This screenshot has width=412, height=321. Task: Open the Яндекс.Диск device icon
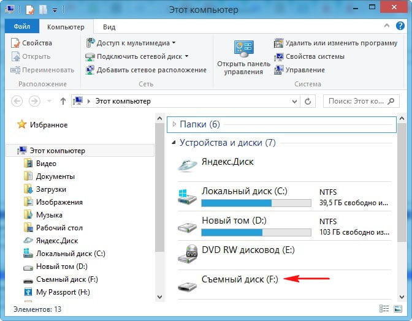[x=188, y=164]
